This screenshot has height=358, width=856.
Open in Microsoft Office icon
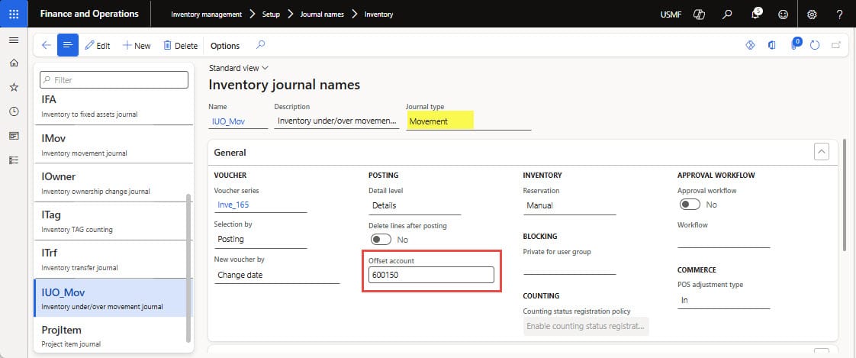tap(772, 45)
